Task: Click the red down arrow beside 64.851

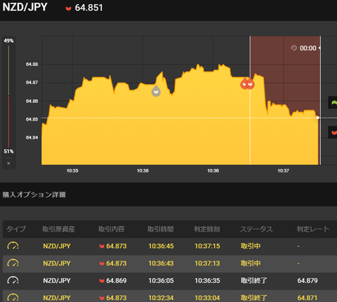Action: pyautogui.click(x=68, y=8)
